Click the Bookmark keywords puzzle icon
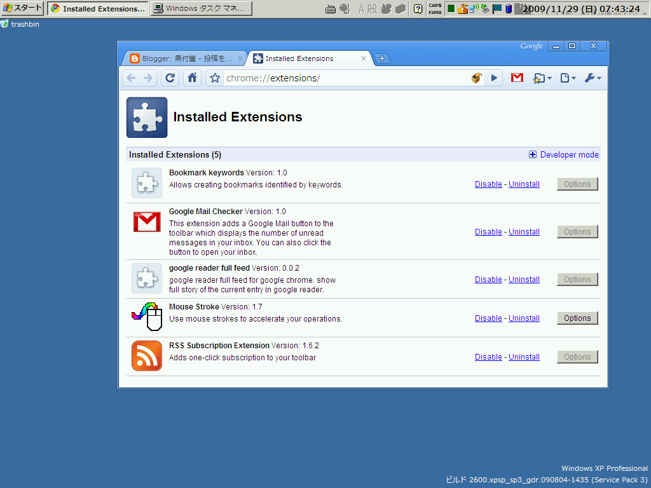 pyautogui.click(x=147, y=183)
